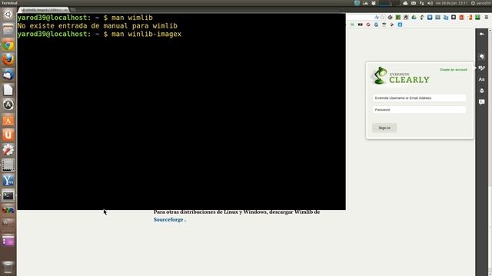Click the Clearly print icon
The height and width of the screenshot is (276, 492).
click(482, 90)
